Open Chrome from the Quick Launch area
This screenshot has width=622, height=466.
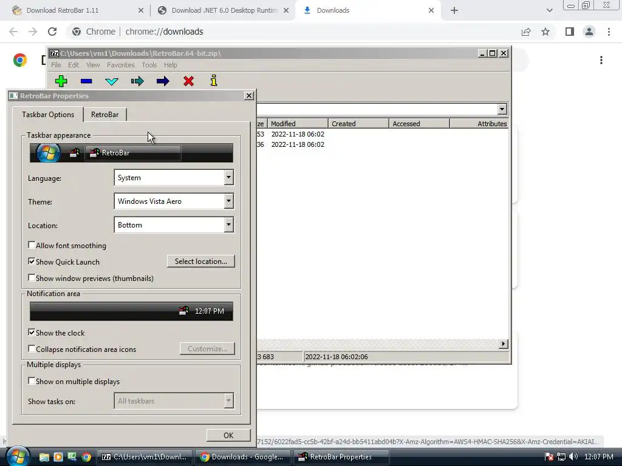tap(86, 457)
